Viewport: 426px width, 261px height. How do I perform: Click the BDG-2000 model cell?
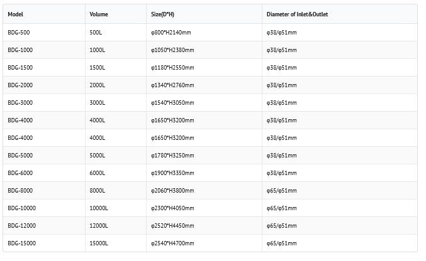[20, 85]
